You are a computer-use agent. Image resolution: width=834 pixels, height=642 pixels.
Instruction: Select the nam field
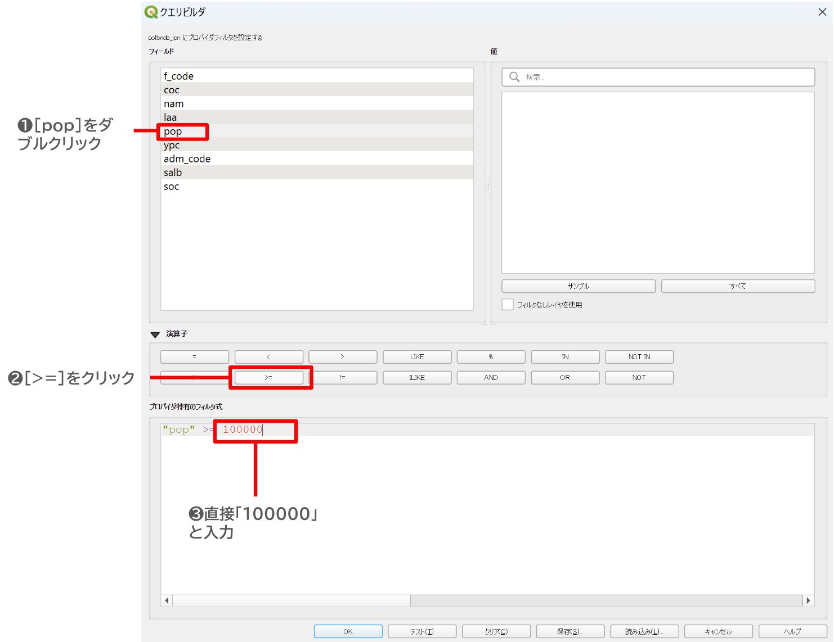317,103
